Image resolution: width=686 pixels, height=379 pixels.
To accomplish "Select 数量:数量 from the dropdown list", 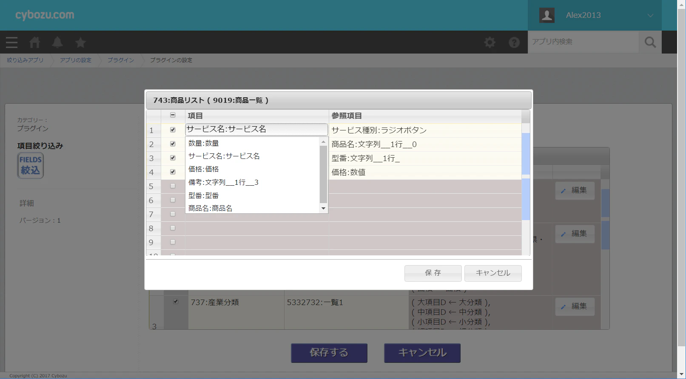I will coord(253,143).
